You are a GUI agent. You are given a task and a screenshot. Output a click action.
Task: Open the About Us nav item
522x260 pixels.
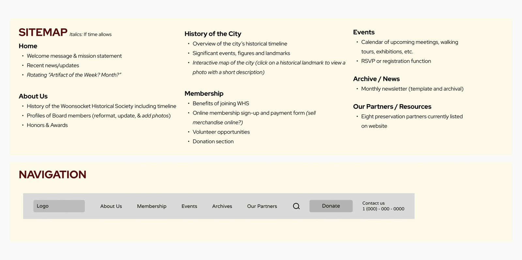(111, 206)
